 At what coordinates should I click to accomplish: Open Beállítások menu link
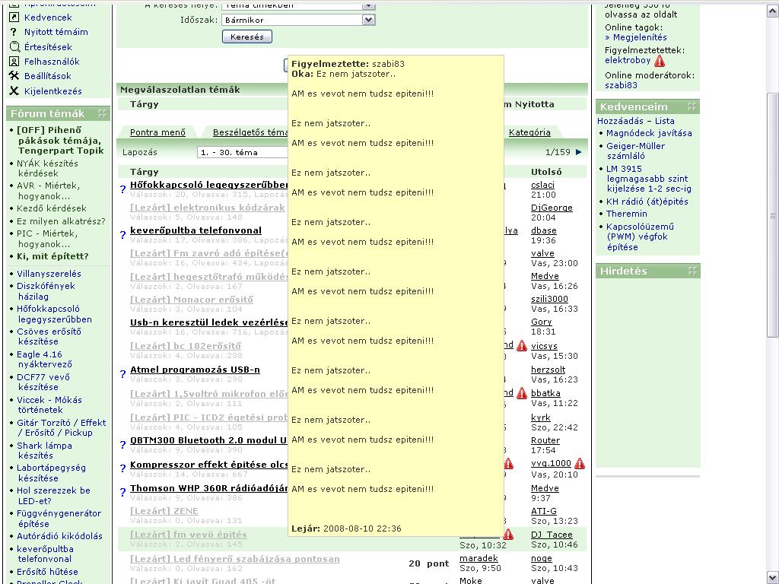pyautogui.click(x=48, y=76)
